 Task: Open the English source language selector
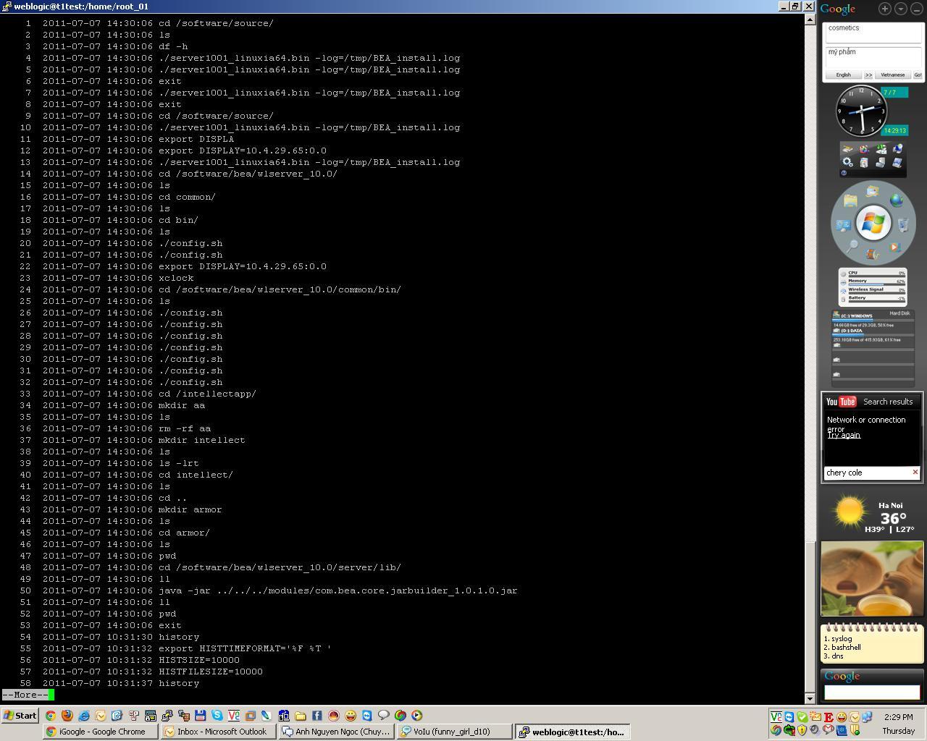(843, 75)
